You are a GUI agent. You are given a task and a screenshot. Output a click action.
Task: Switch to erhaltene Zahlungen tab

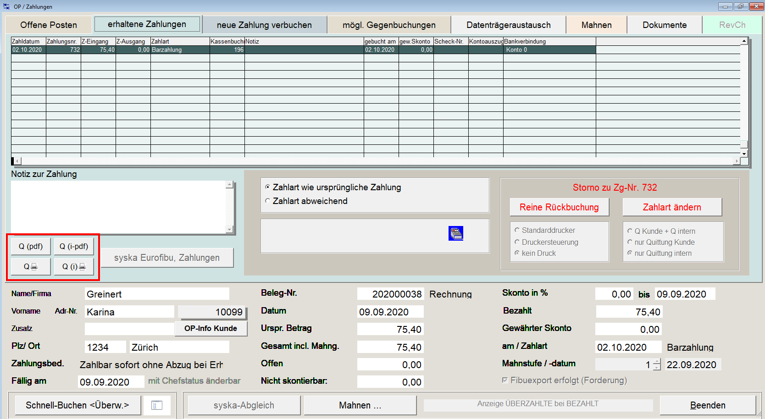147,24
